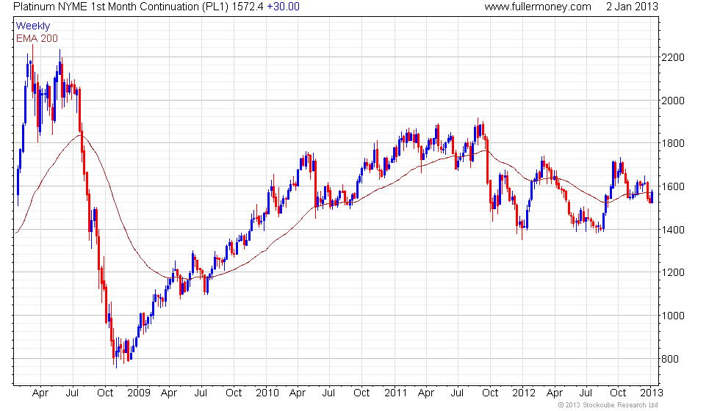Click the 1800 price axis label
720x411 pixels.
672,143
